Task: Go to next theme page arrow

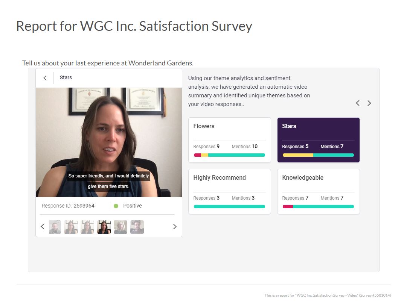Action: [369, 103]
